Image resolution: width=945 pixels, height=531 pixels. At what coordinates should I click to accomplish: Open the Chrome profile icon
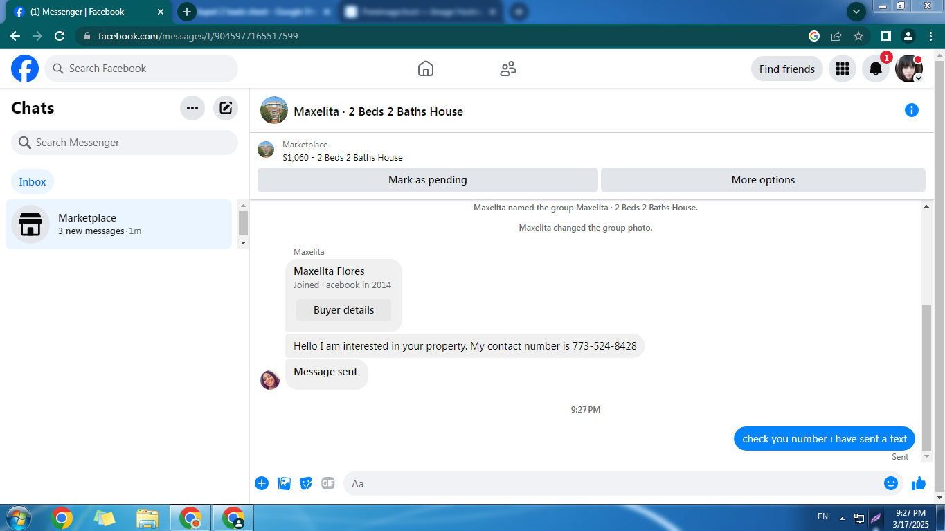click(x=908, y=36)
